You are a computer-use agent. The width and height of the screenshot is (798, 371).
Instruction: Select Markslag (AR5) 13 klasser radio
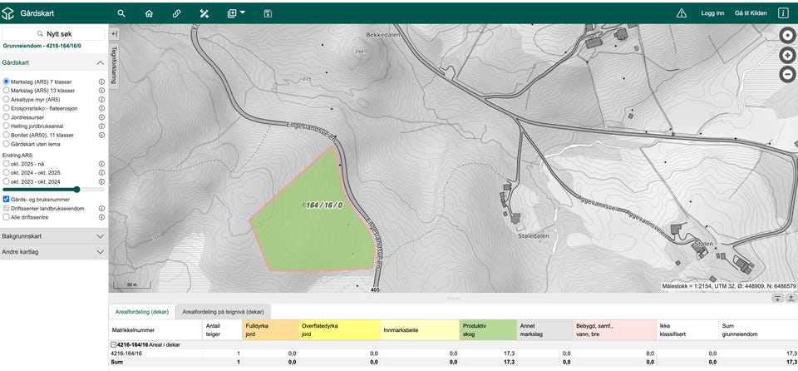click(x=6, y=90)
